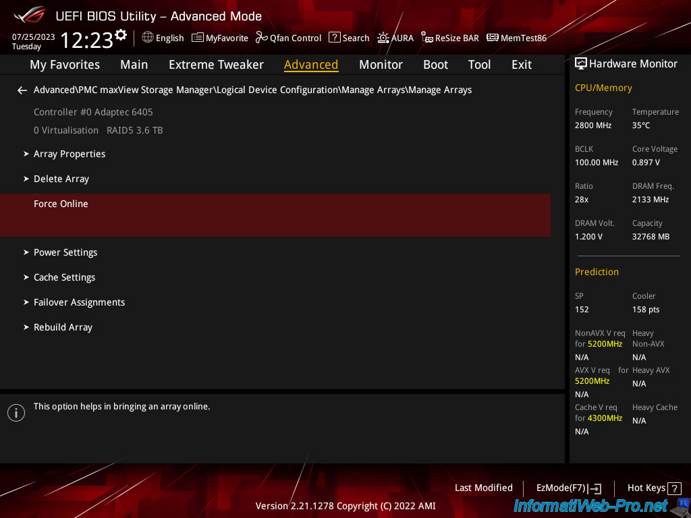Screen dimensions: 691x518
Task: Click the Force Online help description
Action: [122, 407]
